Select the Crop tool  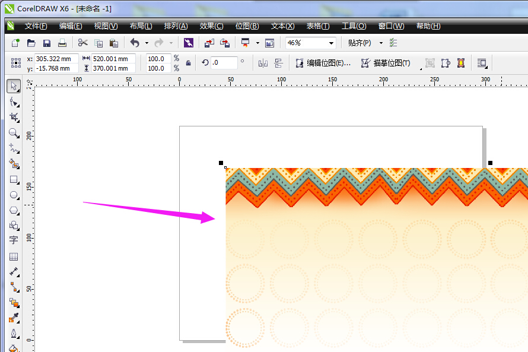tap(14, 117)
